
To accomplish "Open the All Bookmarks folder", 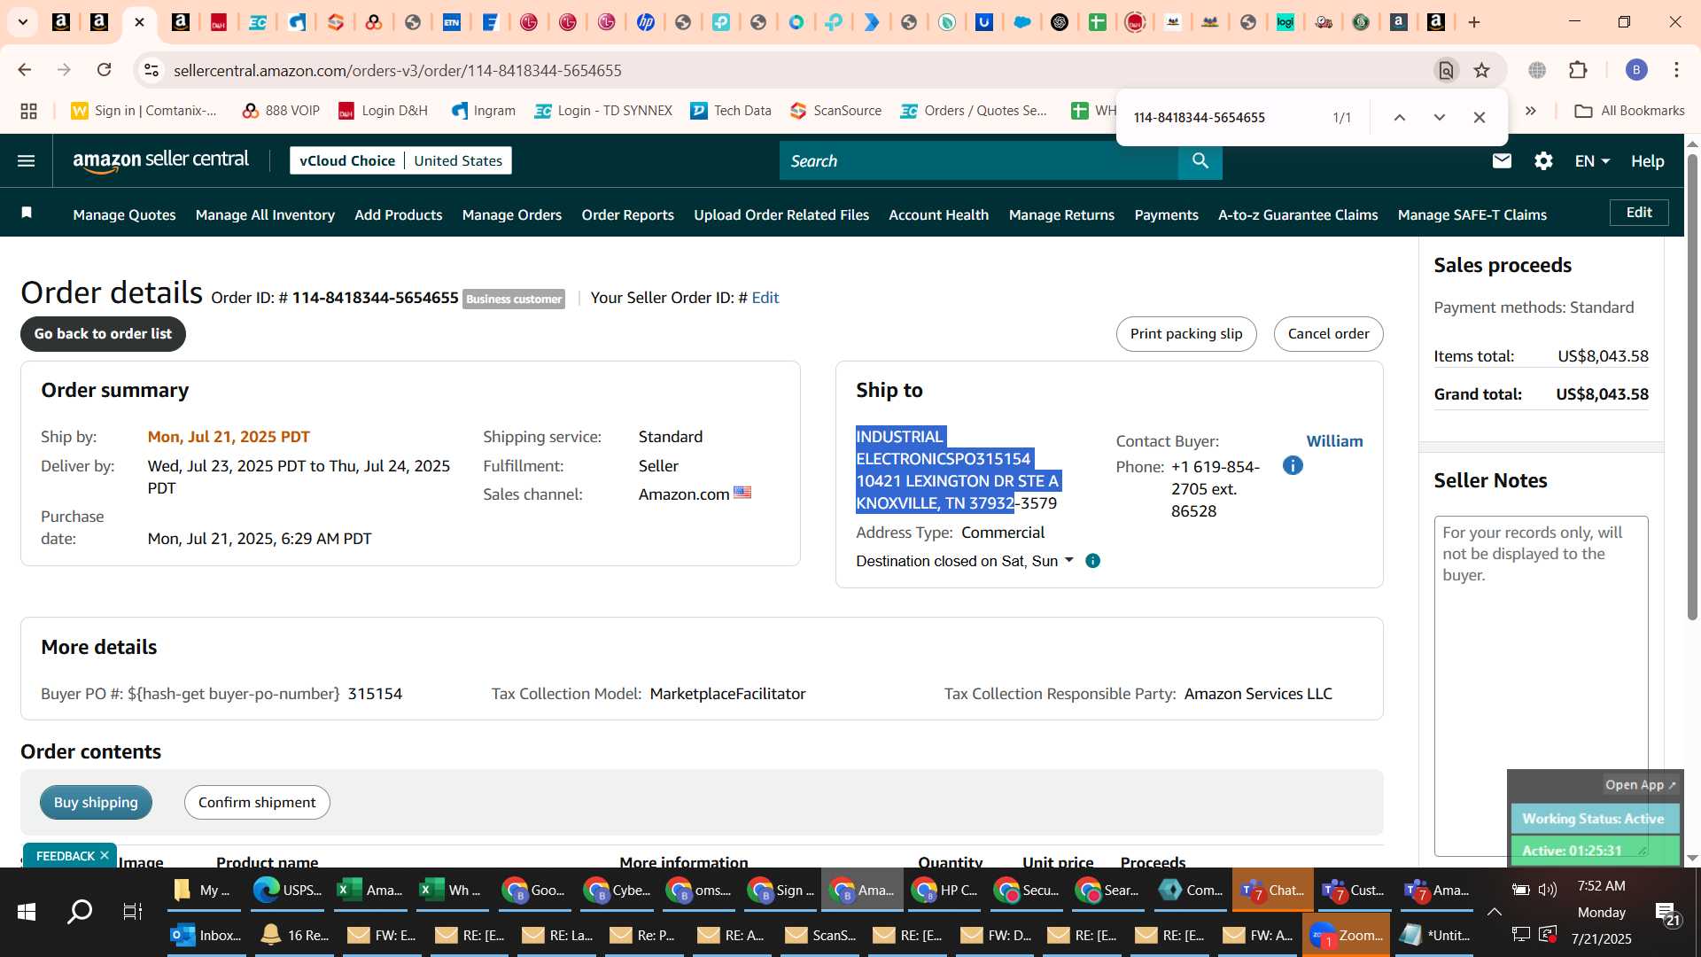I will pos(1629,111).
